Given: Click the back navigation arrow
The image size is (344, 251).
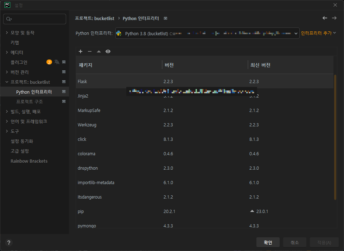Looking at the screenshot, I should coord(325,18).
